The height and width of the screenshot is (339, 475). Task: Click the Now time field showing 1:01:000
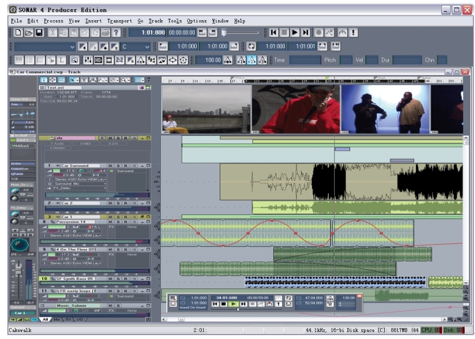point(148,33)
